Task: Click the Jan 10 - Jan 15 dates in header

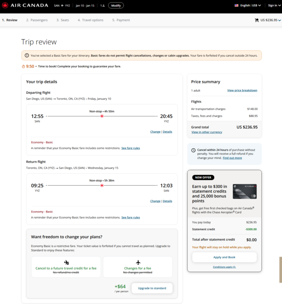Action: point(85,5)
